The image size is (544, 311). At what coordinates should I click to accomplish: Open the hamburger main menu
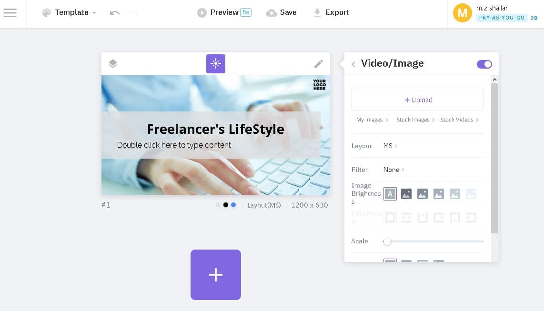point(10,13)
